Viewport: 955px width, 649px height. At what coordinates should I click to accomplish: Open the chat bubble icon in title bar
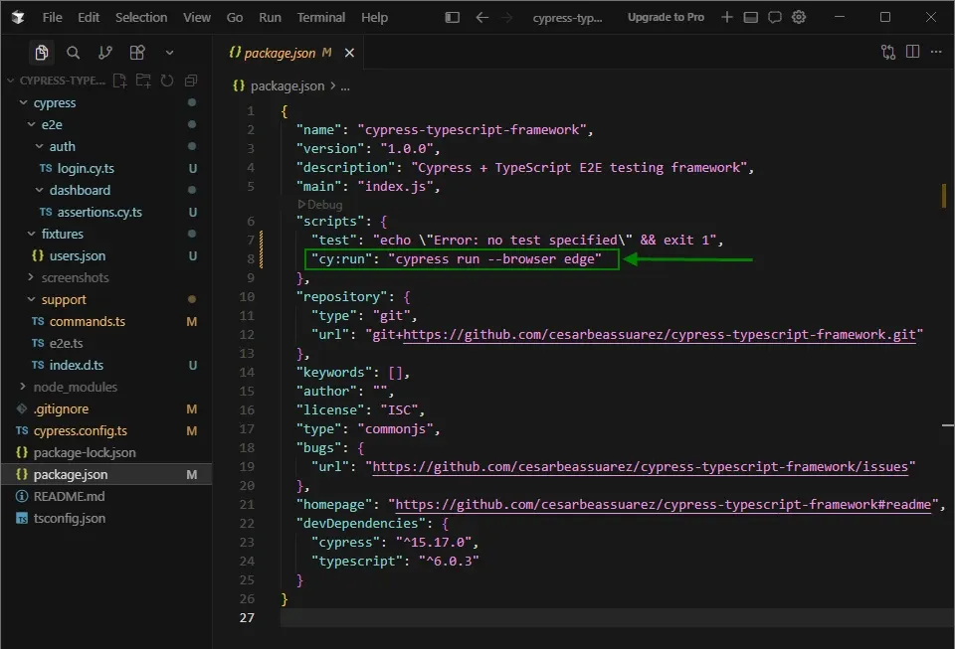[x=774, y=17]
